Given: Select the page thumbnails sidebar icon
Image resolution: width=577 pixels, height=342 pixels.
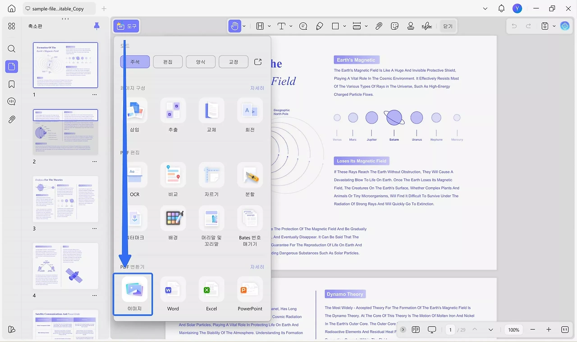Looking at the screenshot, I should [12, 67].
